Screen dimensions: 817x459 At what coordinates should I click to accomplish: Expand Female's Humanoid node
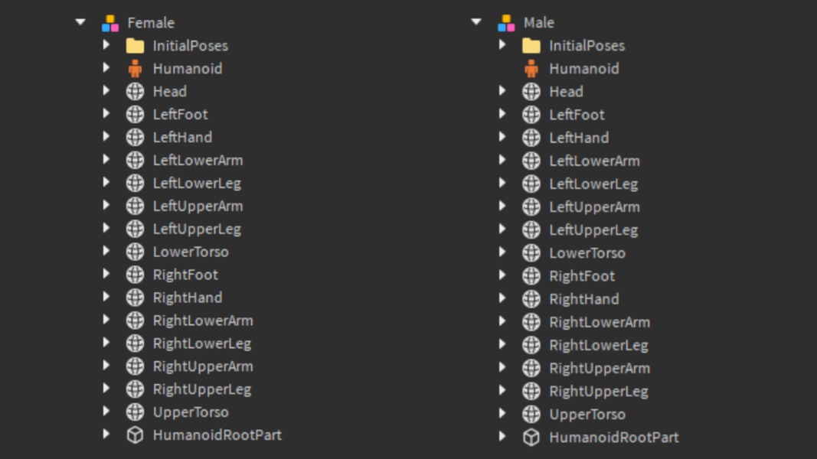(106, 68)
